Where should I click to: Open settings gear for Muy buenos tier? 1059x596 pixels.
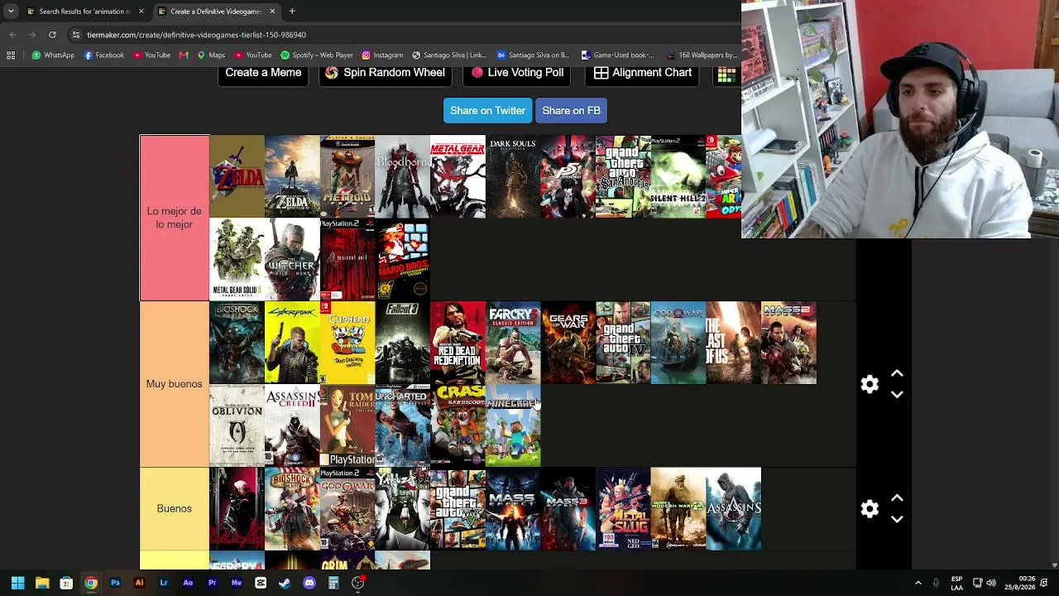tap(870, 384)
